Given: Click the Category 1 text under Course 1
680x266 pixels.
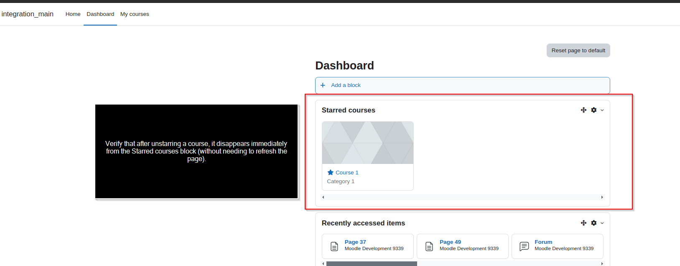Looking at the screenshot, I should [x=341, y=182].
